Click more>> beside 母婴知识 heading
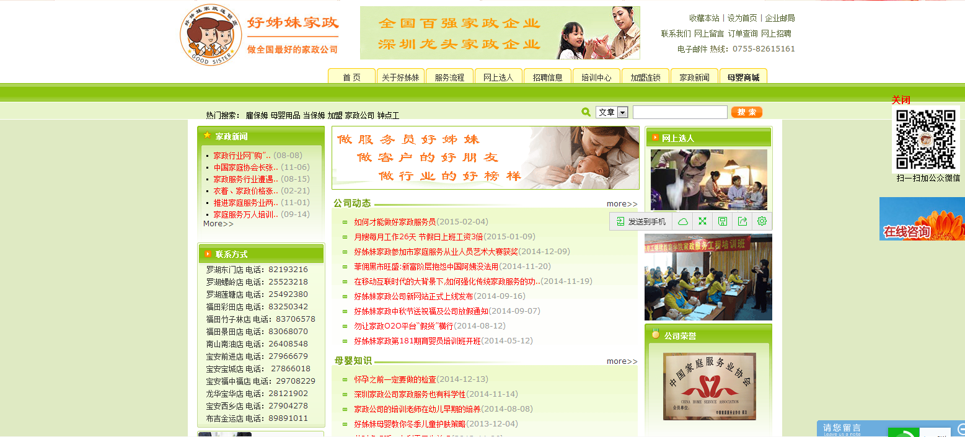The image size is (965, 437). [x=622, y=361]
